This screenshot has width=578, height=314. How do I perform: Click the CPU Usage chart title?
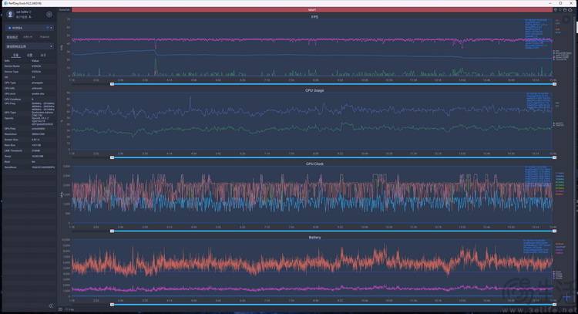pyautogui.click(x=314, y=90)
